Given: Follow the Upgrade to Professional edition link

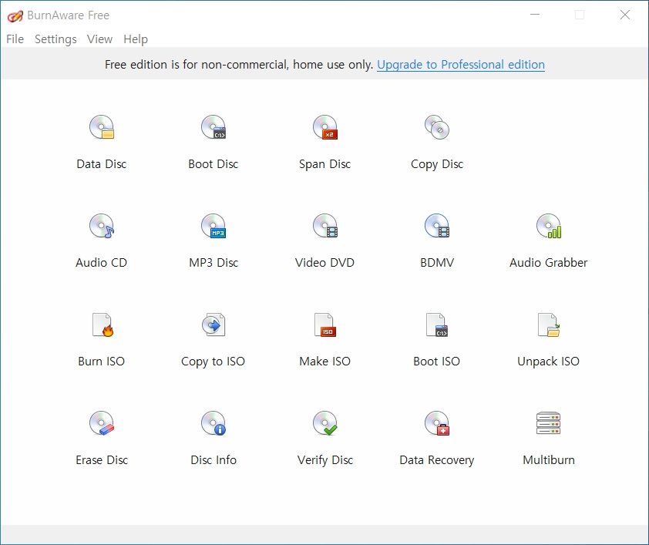Looking at the screenshot, I should 461,65.
